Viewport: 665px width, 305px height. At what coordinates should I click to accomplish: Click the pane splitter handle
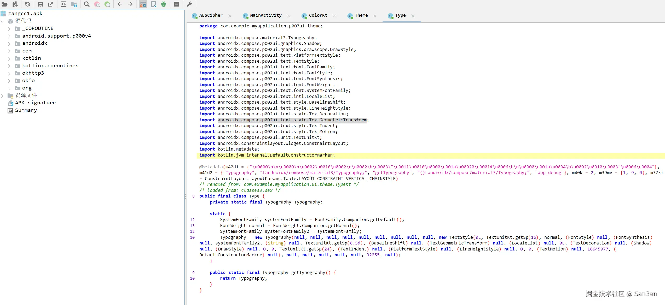pos(186,196)
